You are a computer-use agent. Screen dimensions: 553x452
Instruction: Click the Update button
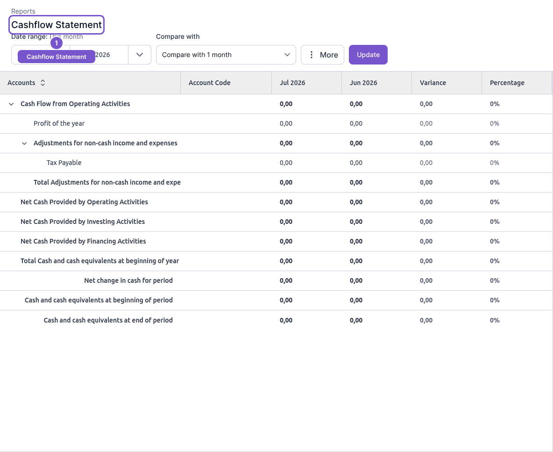coord(368,55)
